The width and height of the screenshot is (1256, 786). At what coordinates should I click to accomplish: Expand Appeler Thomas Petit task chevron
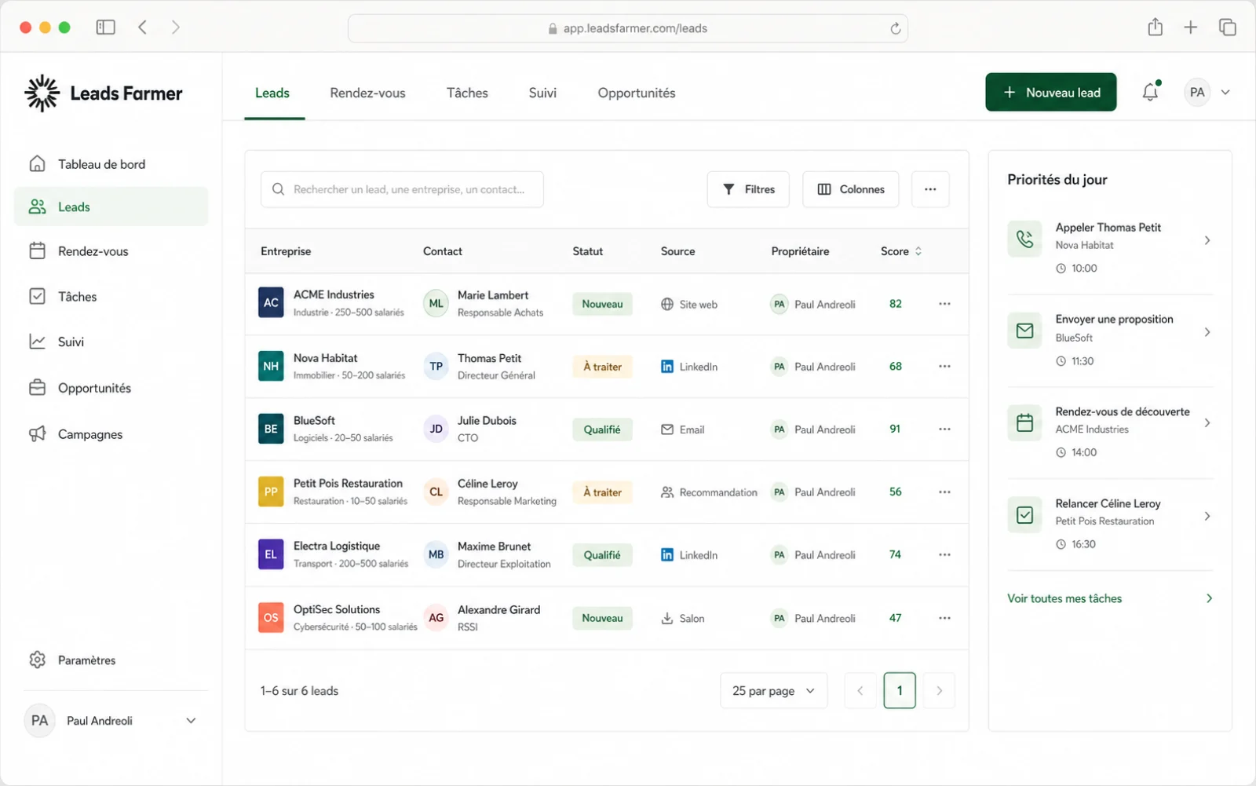(x=1207, y=240)
